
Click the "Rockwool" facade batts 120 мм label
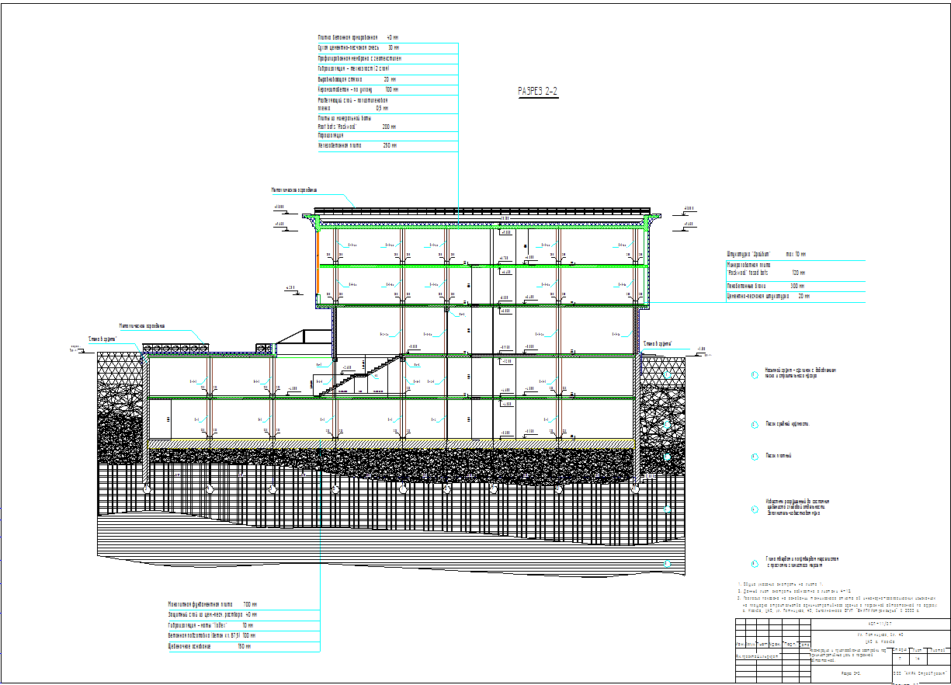tap(765, 273)
